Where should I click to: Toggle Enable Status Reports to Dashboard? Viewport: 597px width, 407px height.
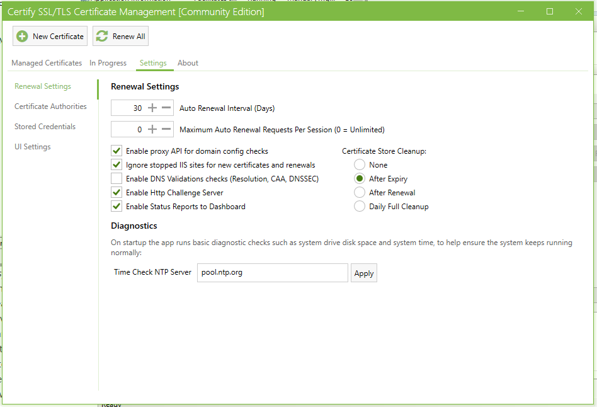[117, 206]
